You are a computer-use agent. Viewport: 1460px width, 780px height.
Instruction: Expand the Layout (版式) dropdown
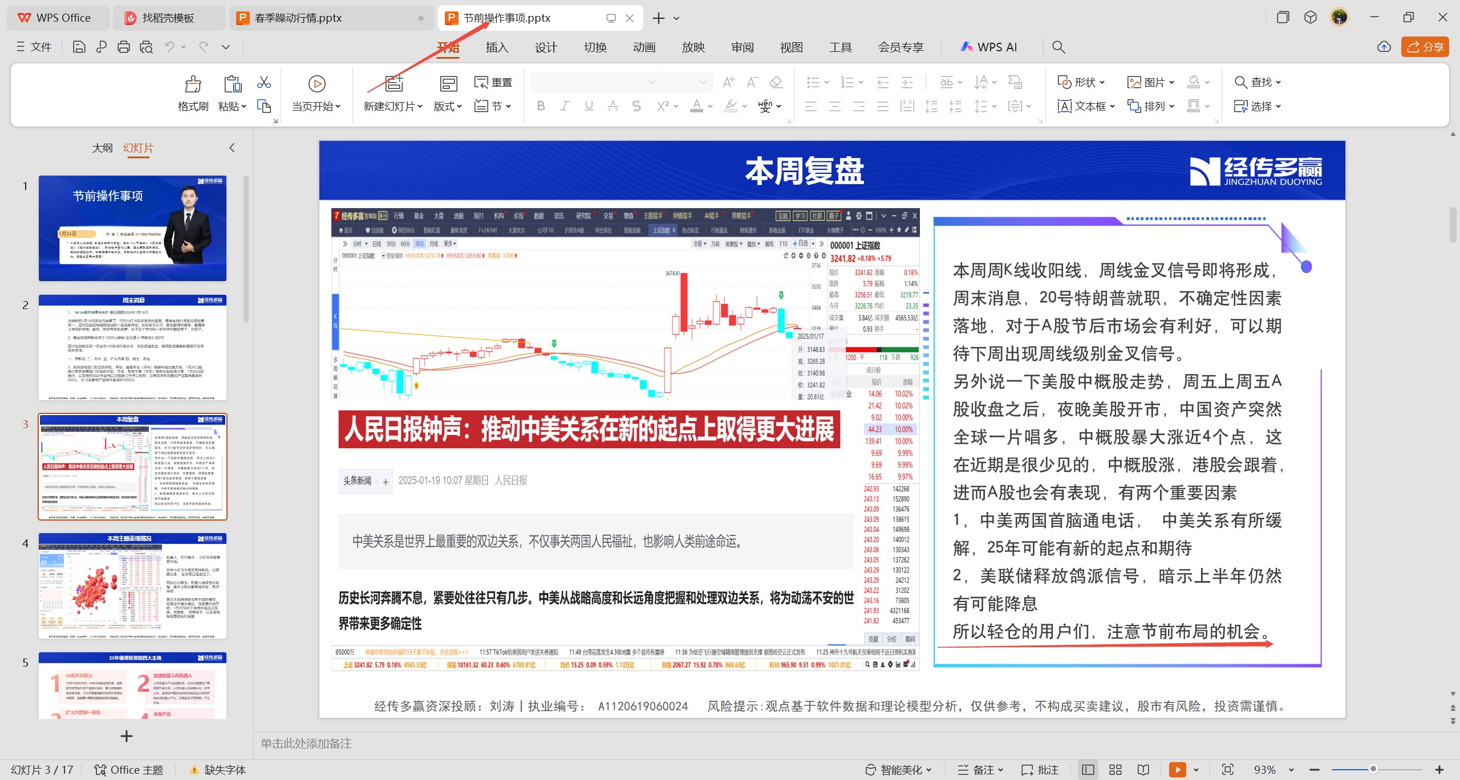448,107
